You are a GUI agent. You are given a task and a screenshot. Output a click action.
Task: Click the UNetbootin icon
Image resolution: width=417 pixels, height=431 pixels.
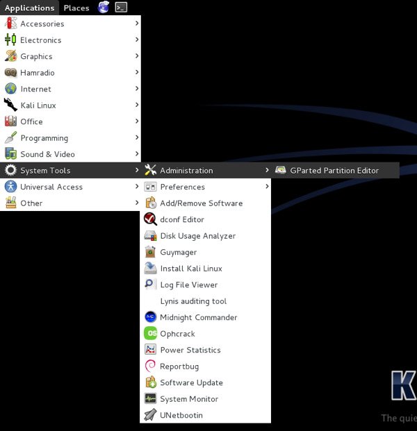pyautogui.click(x=150, y=415)
